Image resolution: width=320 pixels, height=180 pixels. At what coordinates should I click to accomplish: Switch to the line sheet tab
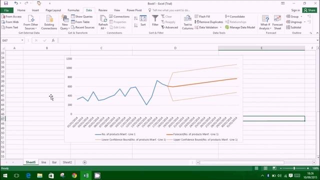tap(43, 162)
